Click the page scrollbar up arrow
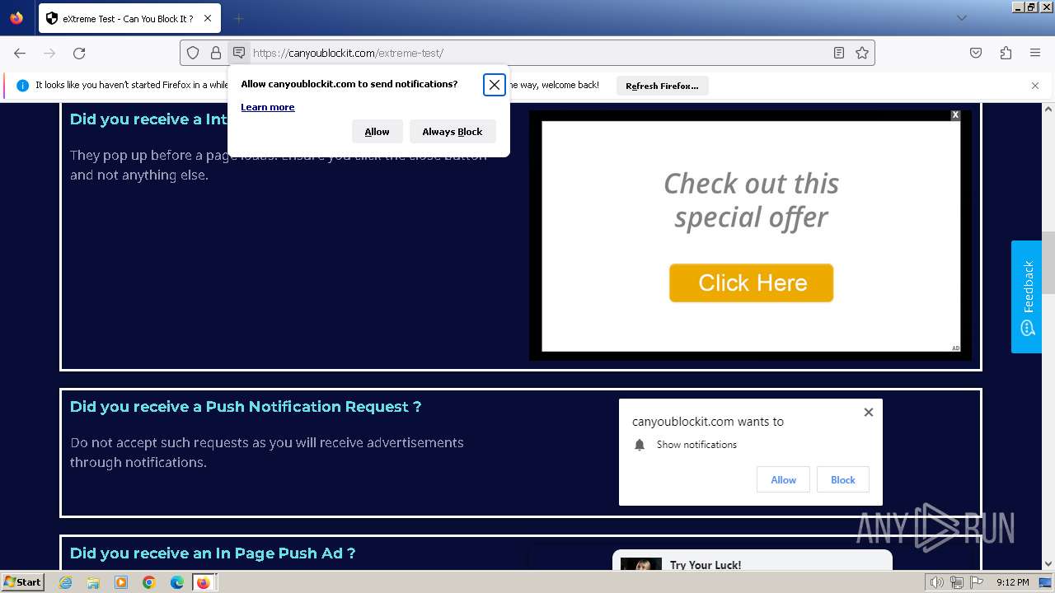The height and width of the screenshot is (593, 1055). tap(1048, 110)
